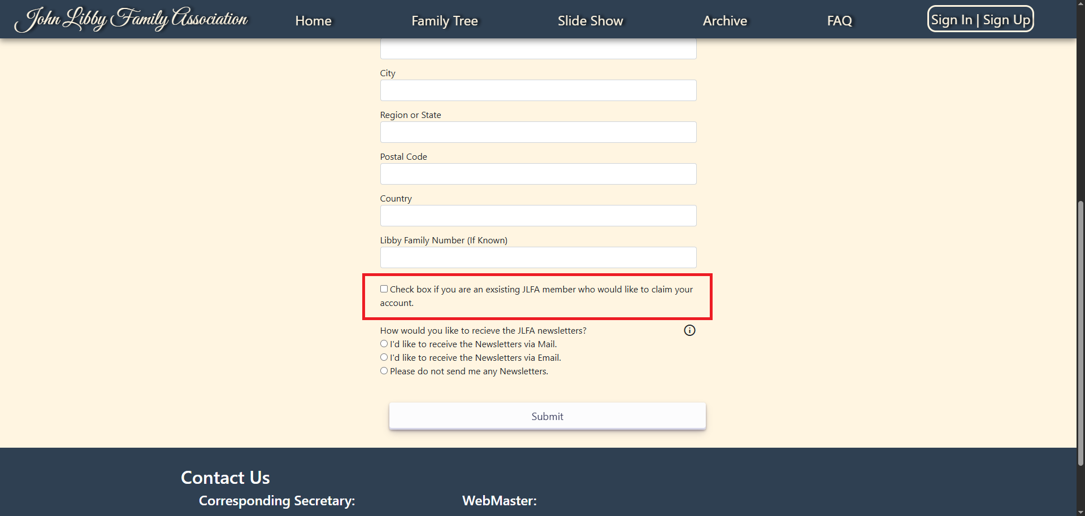1085x516 pixels.
Task: Open the John Libby Family Association logo
Action: tap(131, 19)
